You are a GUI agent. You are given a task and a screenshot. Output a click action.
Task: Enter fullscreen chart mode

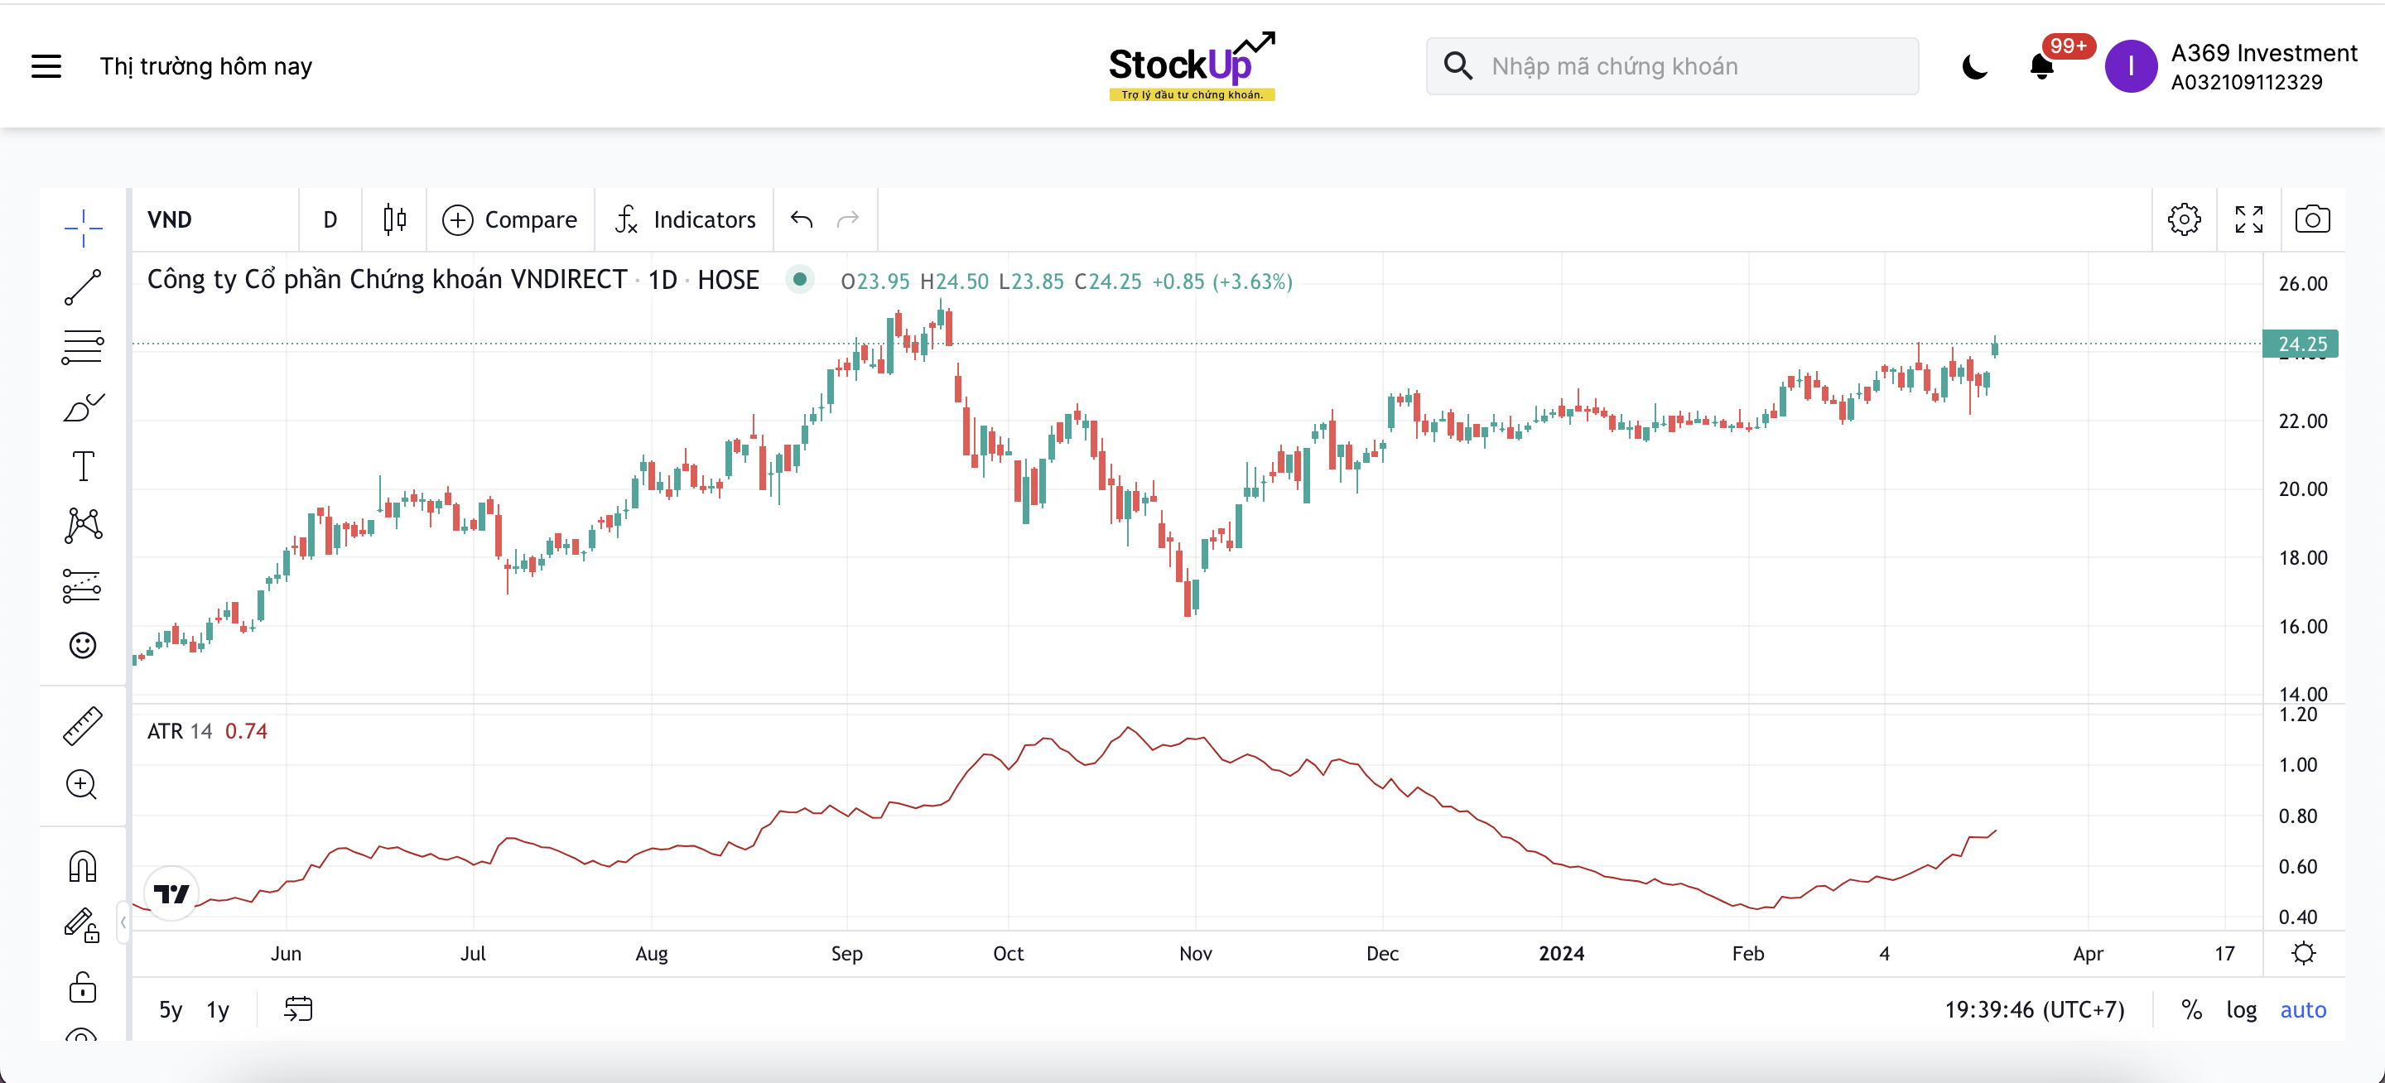tap(2249, 219)
